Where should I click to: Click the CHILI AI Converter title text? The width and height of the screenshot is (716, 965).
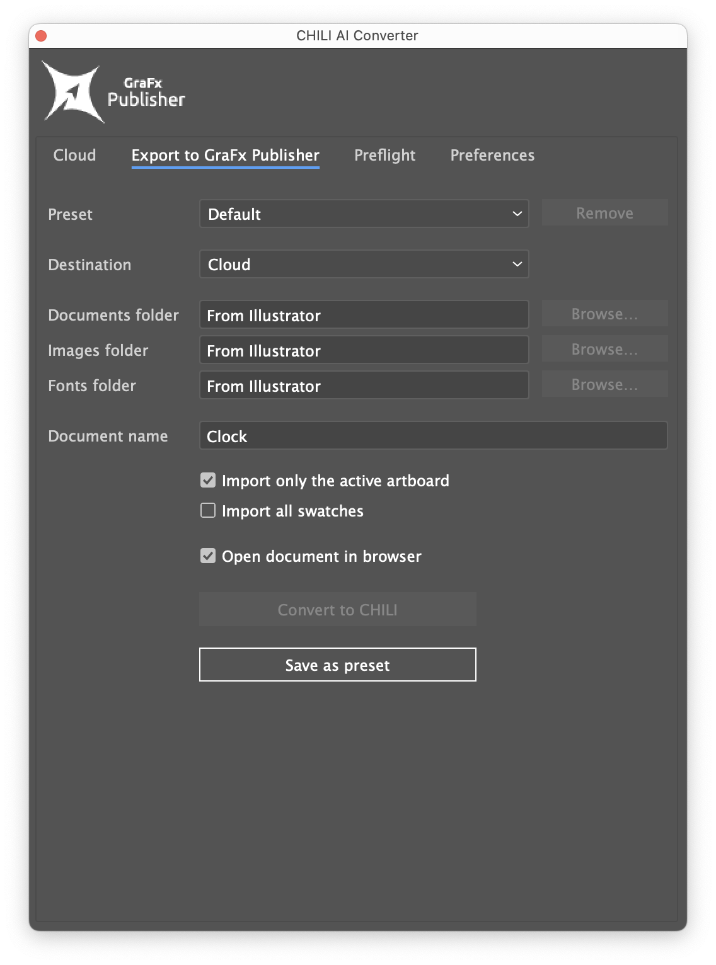tap(357, 36)
